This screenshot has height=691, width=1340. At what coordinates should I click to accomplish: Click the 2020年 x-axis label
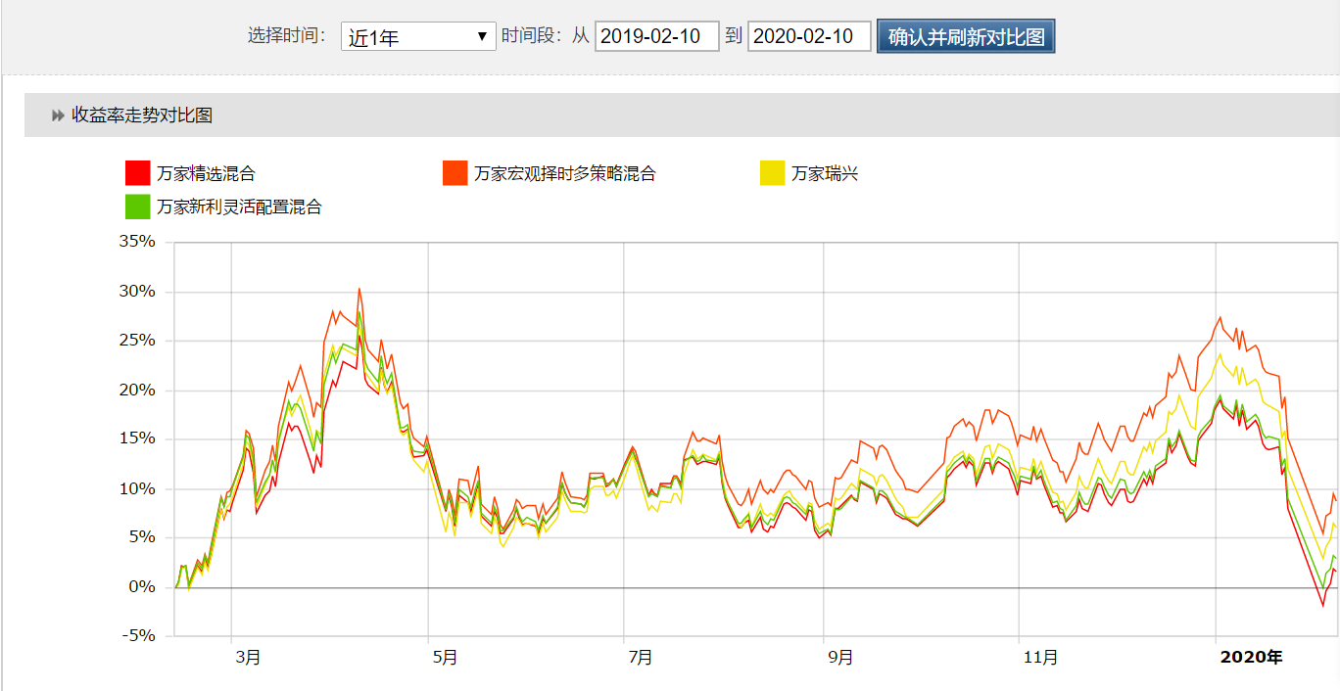click(1251, 658)
